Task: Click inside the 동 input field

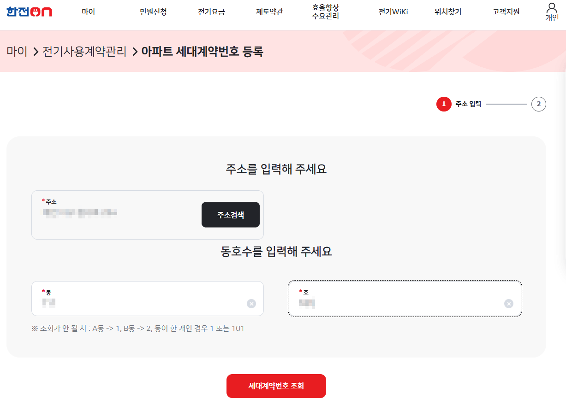Action: tap(138, 303)
